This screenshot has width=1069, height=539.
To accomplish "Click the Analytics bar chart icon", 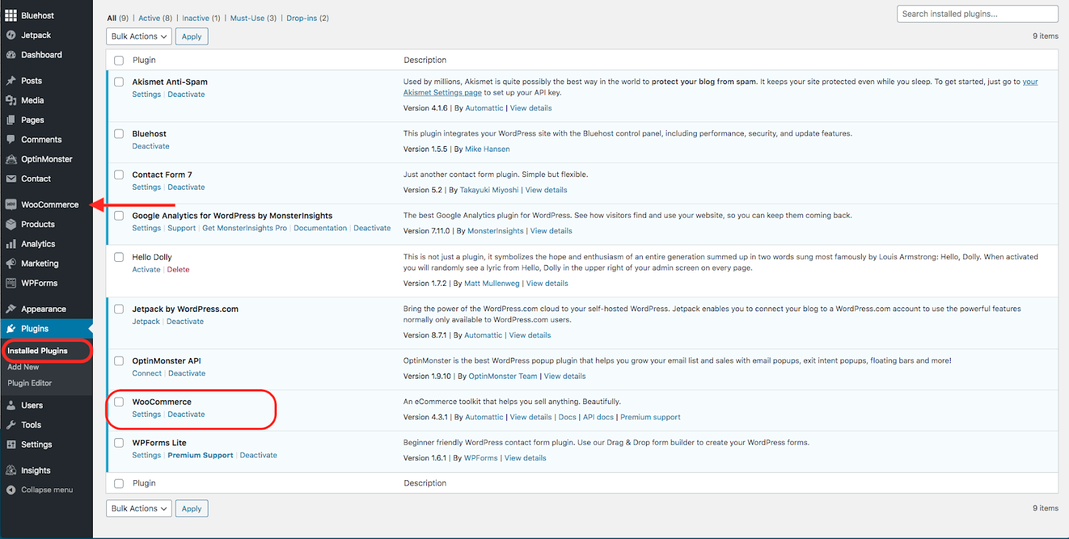I will point(11,244).
